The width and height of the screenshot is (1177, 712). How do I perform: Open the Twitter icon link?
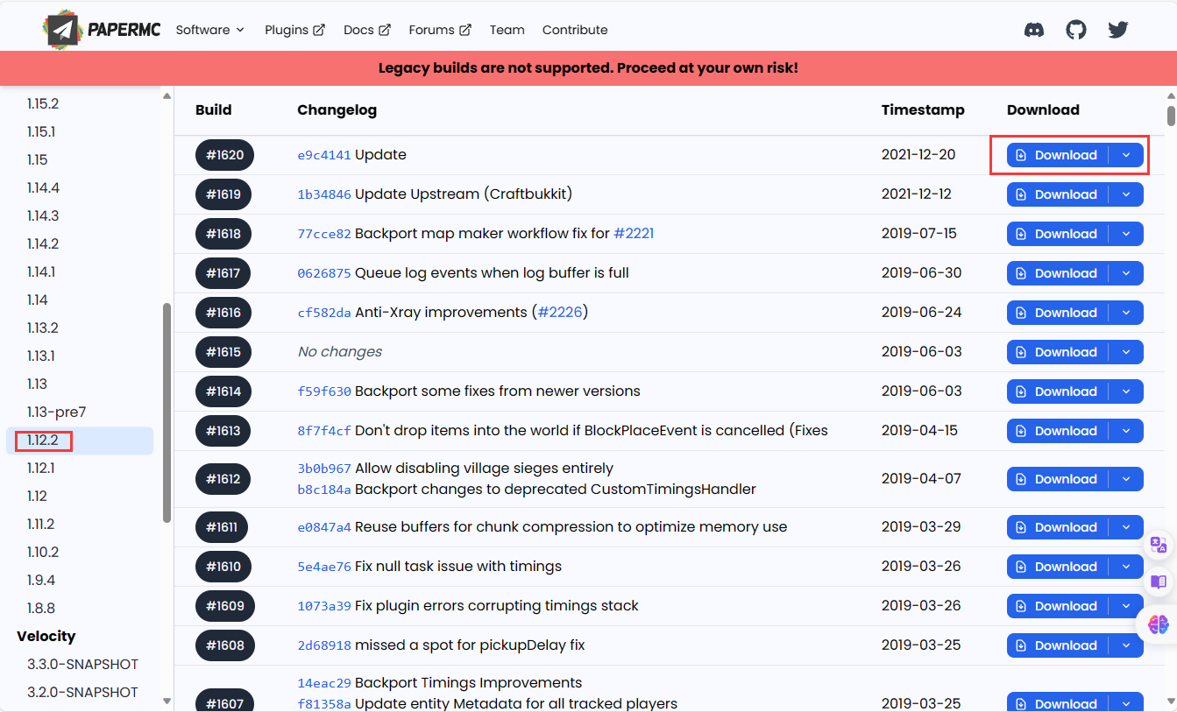click(x=1118, y=30)
